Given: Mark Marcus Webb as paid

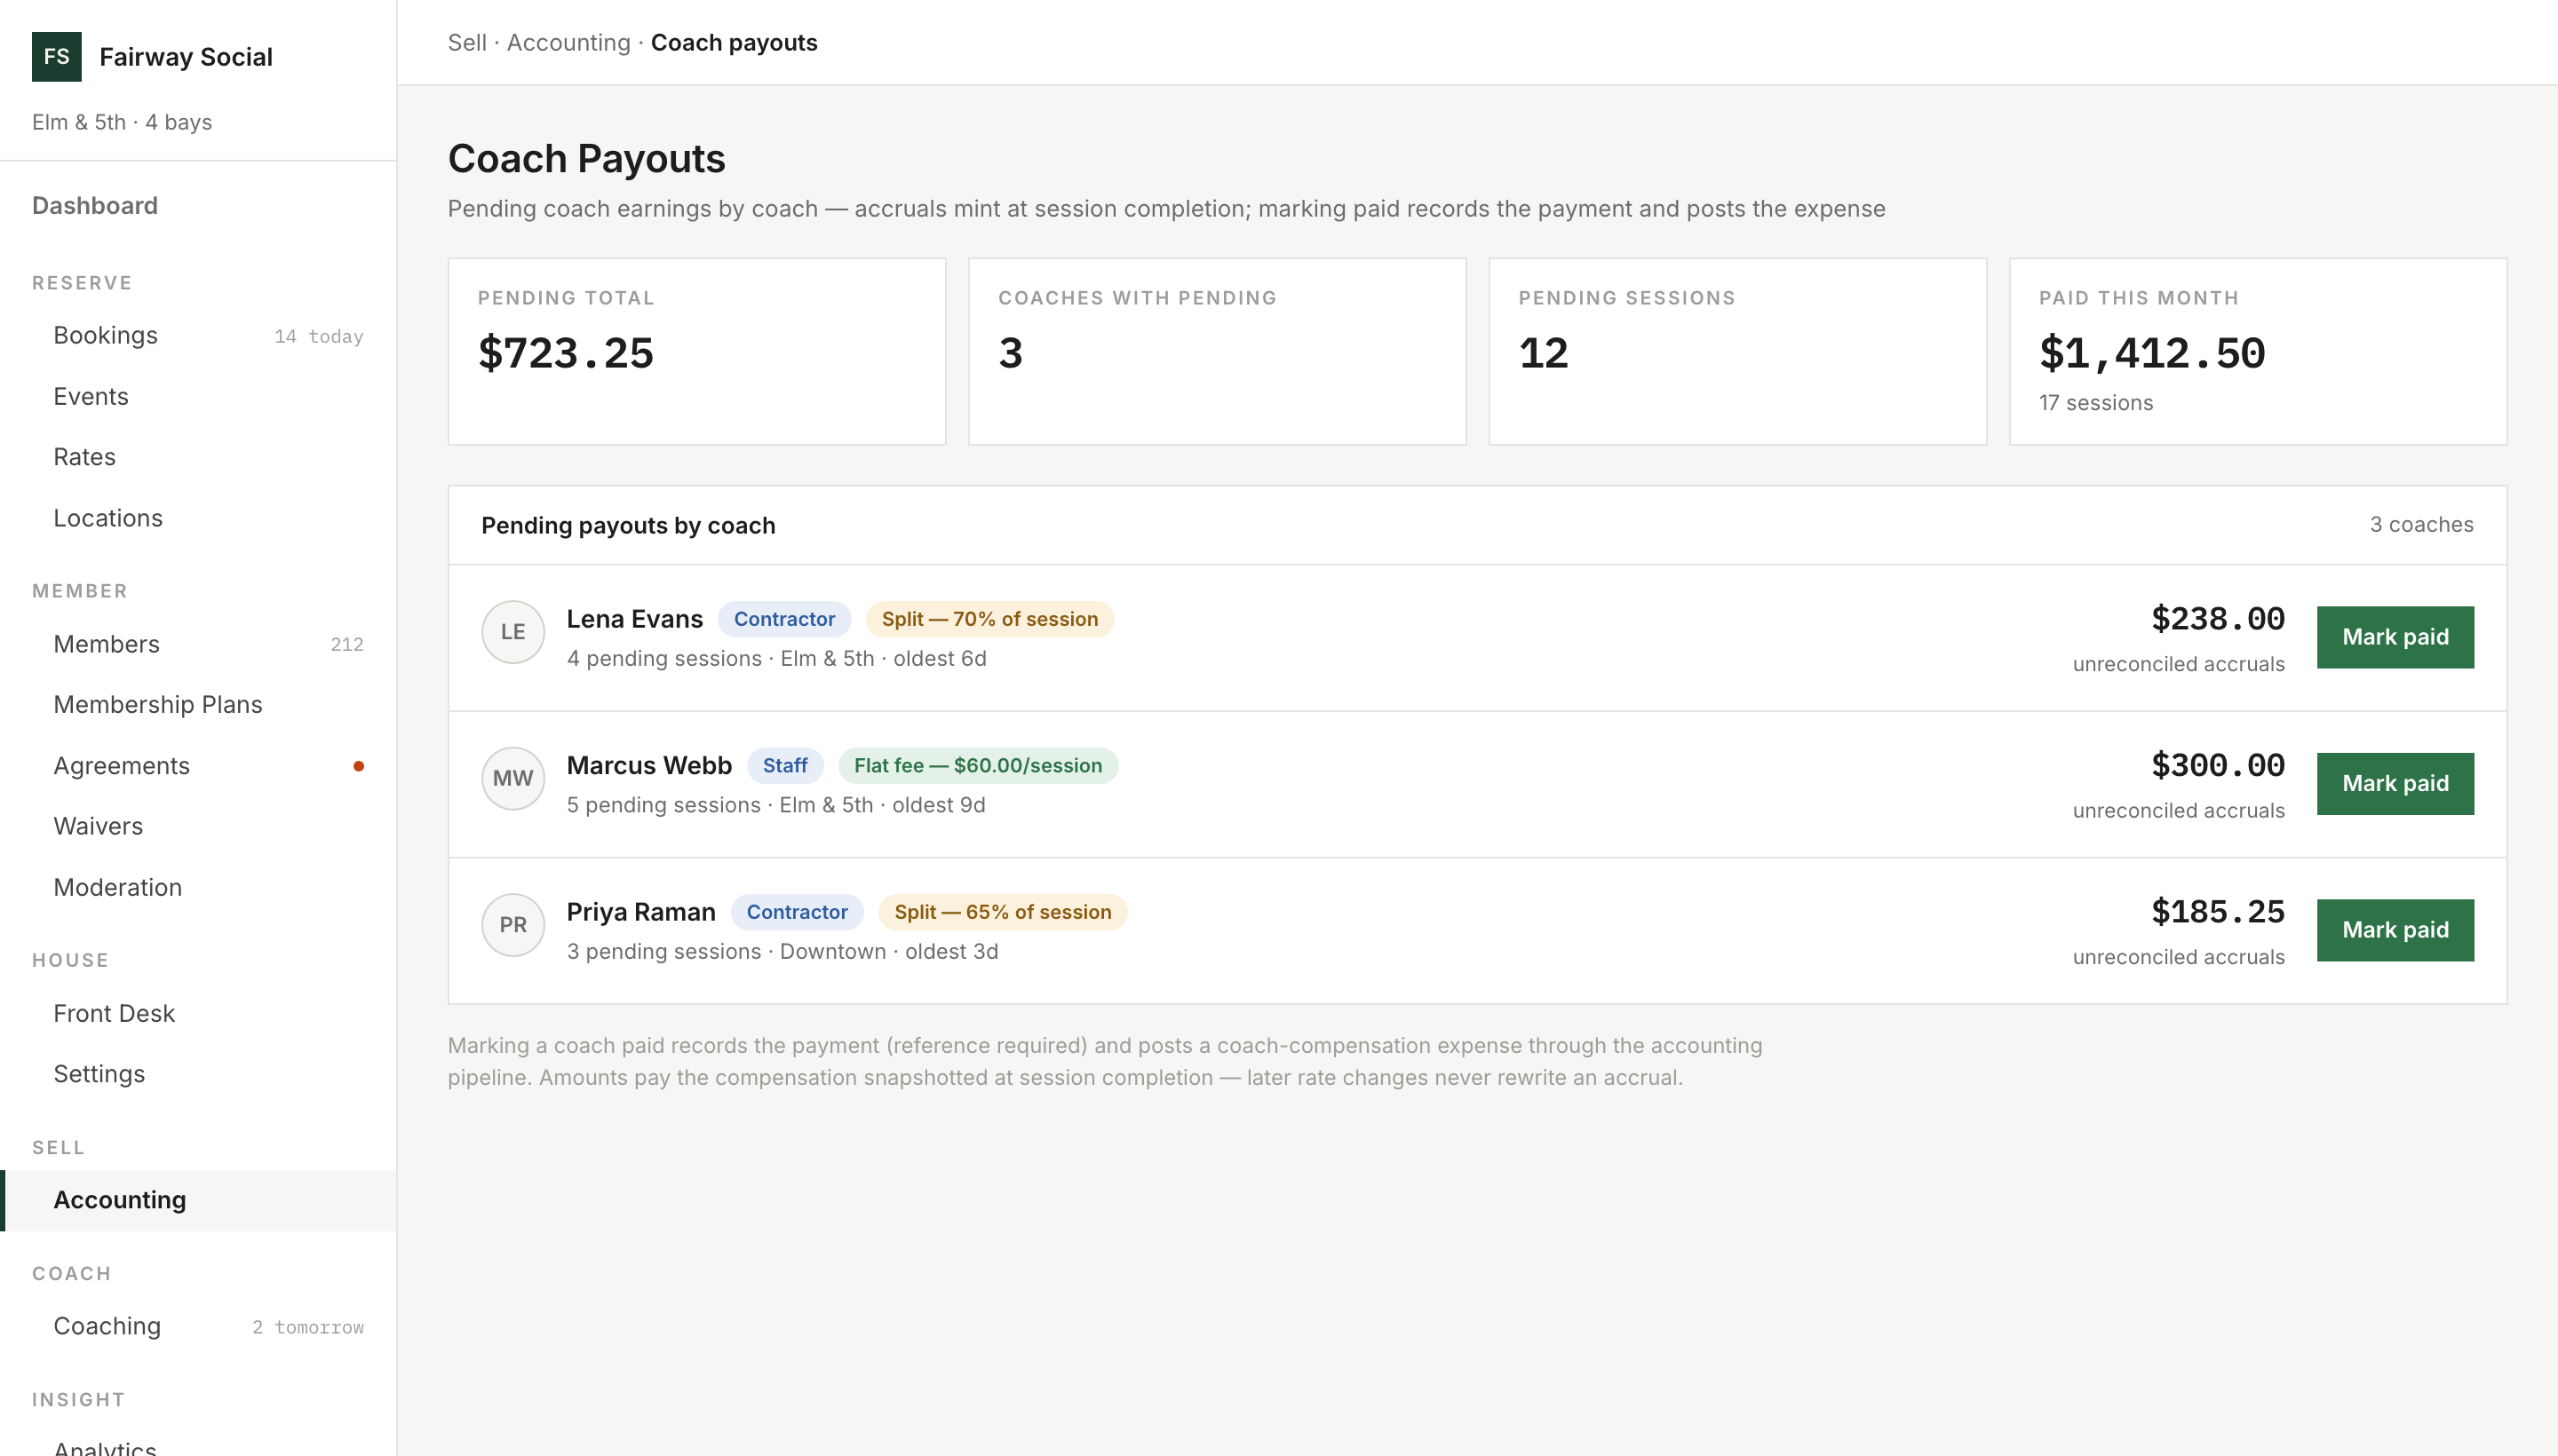Looking at the screenshot, I should (2395, 784).
